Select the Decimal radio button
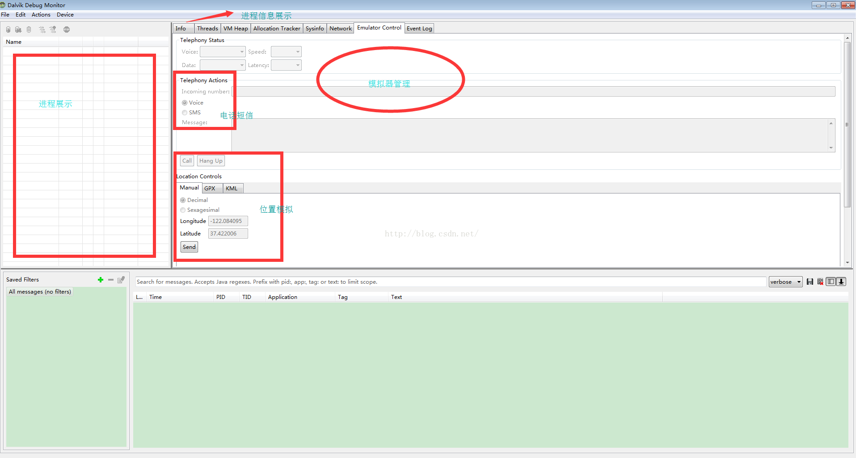This screenshot has height=458, width=856. click(x=183, y=200)
